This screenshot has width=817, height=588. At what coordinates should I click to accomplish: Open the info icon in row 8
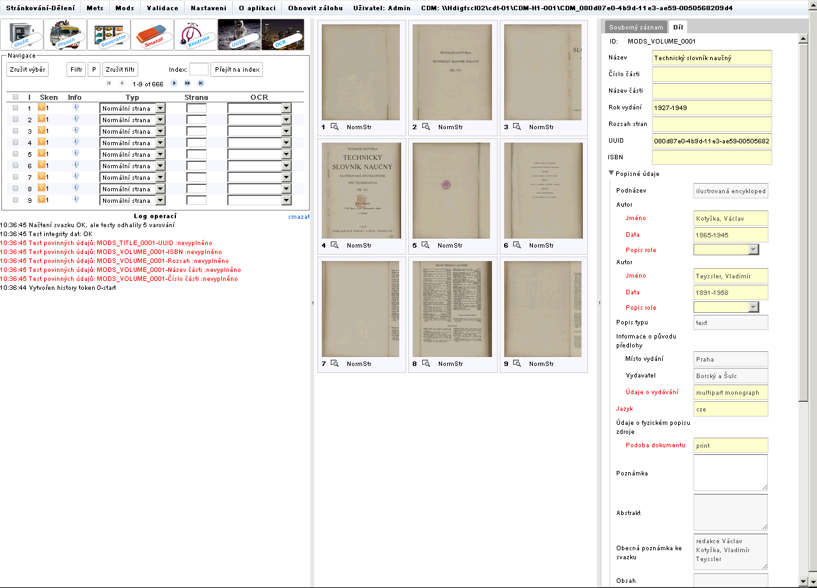click(75, 188)
